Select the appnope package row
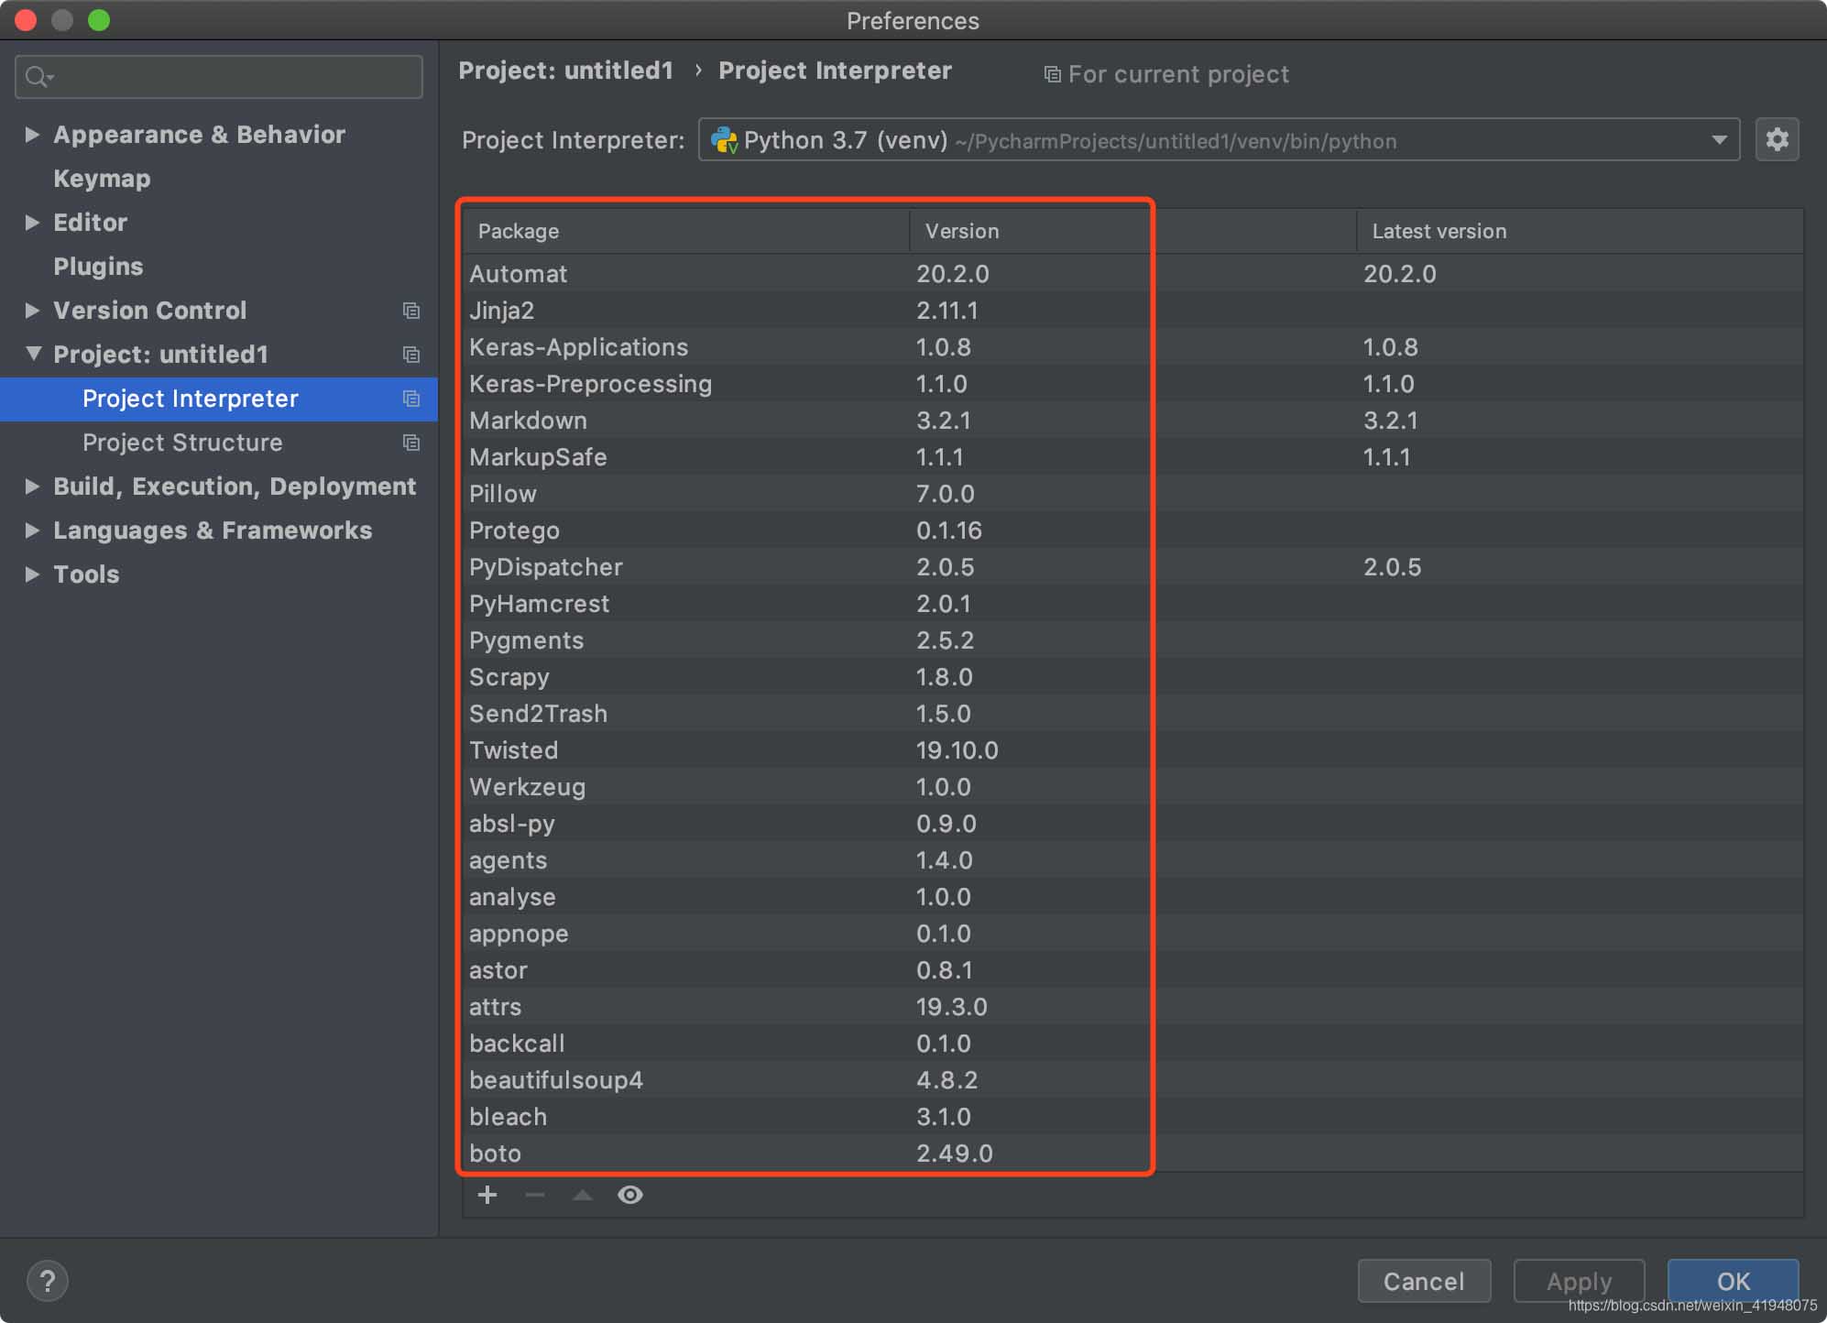Viewport: 1827px width, 1323px height. (x=1133, y=934)
